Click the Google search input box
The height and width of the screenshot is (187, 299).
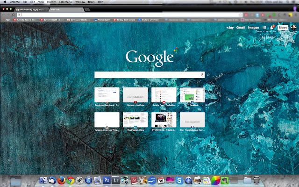[x=147, y=75]
